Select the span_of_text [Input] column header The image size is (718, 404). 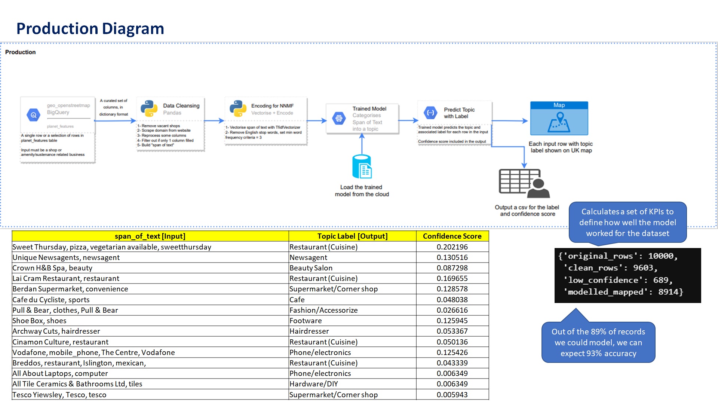[150, 236]
